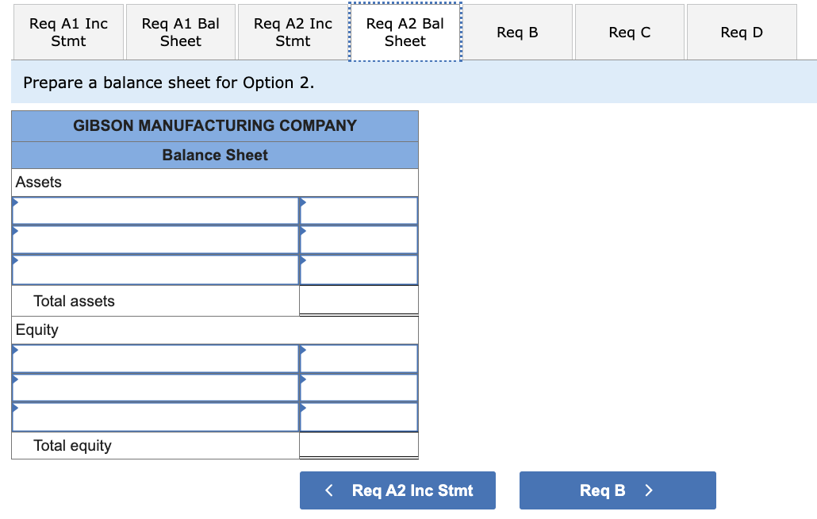Image resolution: width=817 pixels, height=519 pixels.
Task: Click the Prepare a balance sheet instruction banner
Action: pyautogui.click(x=408, y=82)
